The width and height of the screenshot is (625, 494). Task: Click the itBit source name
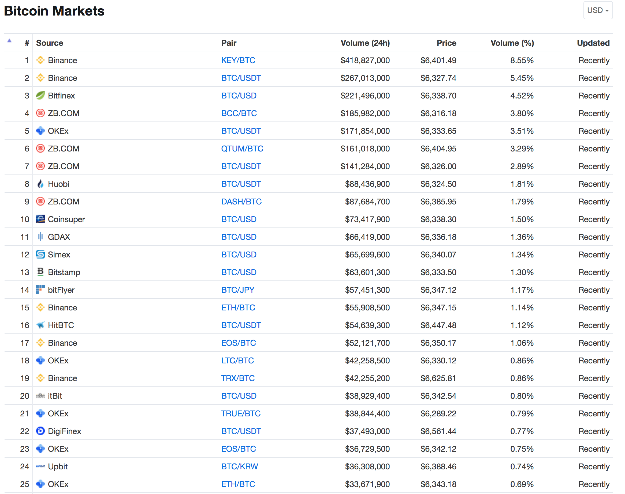pos(55,396)
